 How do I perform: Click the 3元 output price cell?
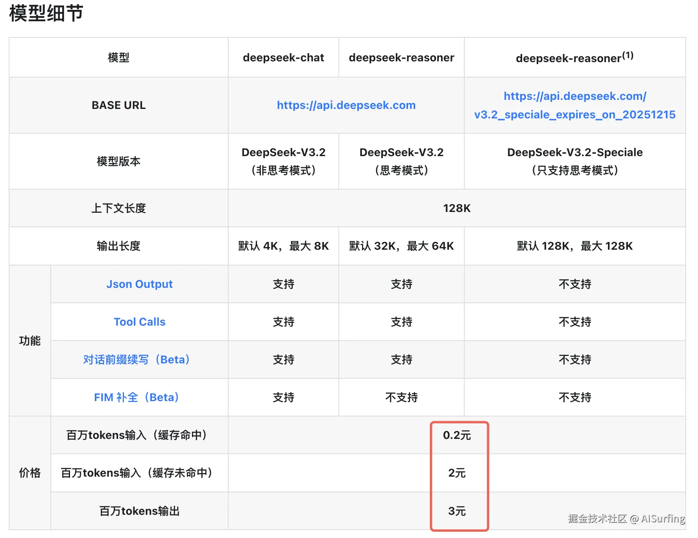tap(458, 511)
